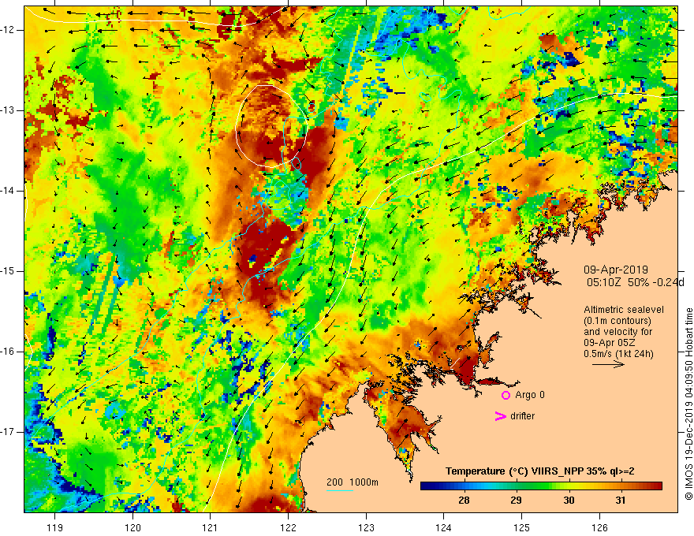The width and height of the screenshot is (694, 536).
Task: Click the 'Altimetric sealevel' caption line
Action: click(624, 310)
